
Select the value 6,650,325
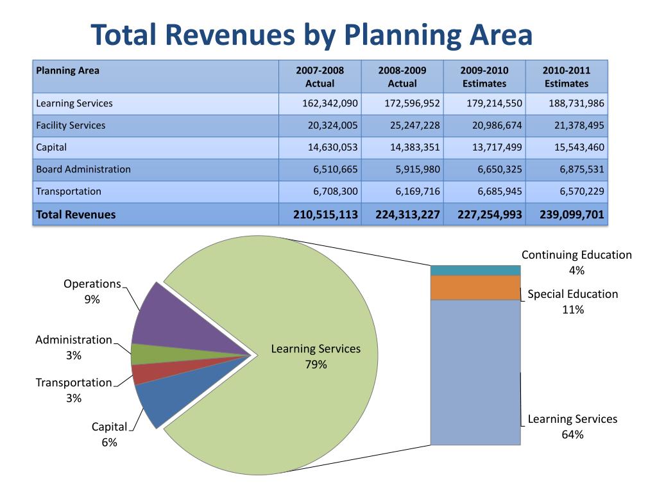(500, 169)
